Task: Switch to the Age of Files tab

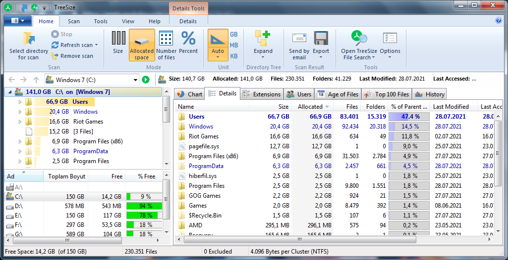Action: pyautogui.click(x=338, y=94)
